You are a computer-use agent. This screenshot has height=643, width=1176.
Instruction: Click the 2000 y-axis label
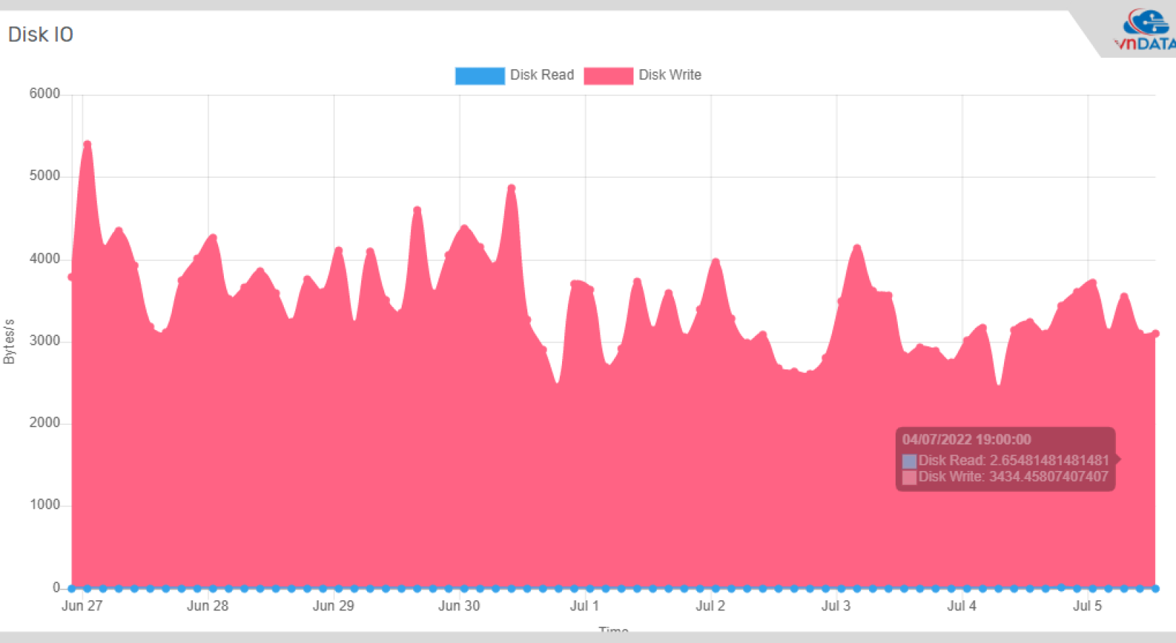pyautogui.click(x=45, y=423)
